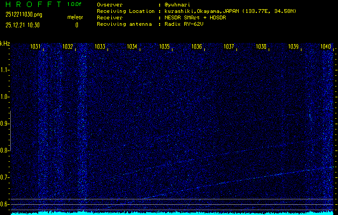
Task: Click the 25.12.21 10:30 timestamp
Action: pos(22,25)
